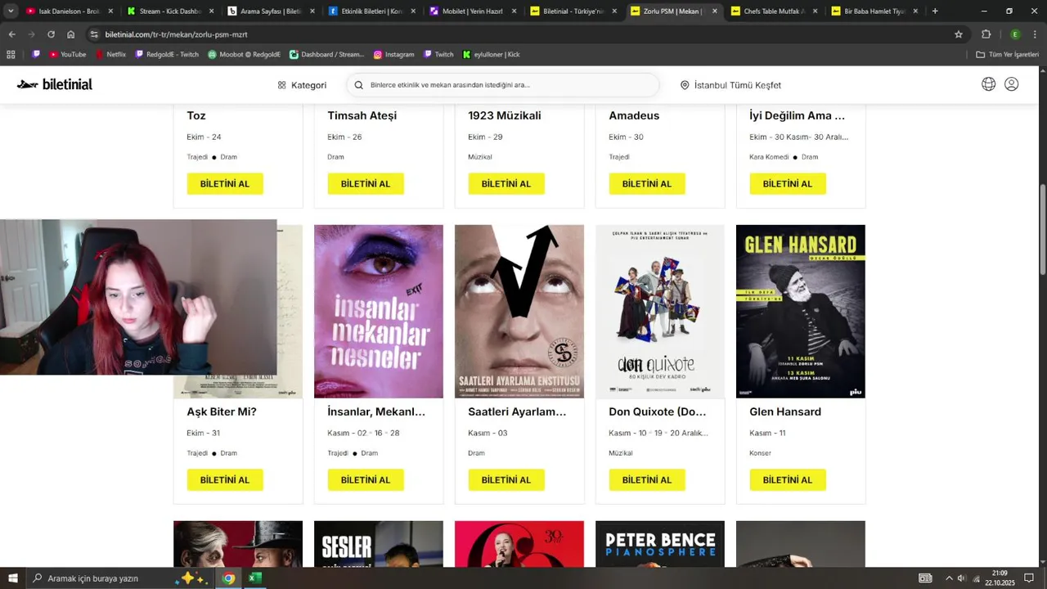The width and height of the screenshot is (1047, 589).
Task: Click the location pin icon
Action: 685,85
